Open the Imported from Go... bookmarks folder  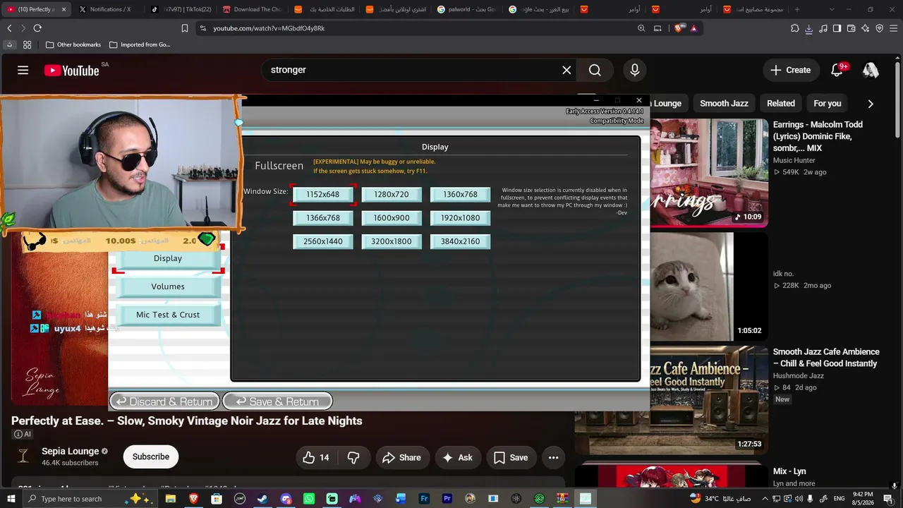pos(139,44)
